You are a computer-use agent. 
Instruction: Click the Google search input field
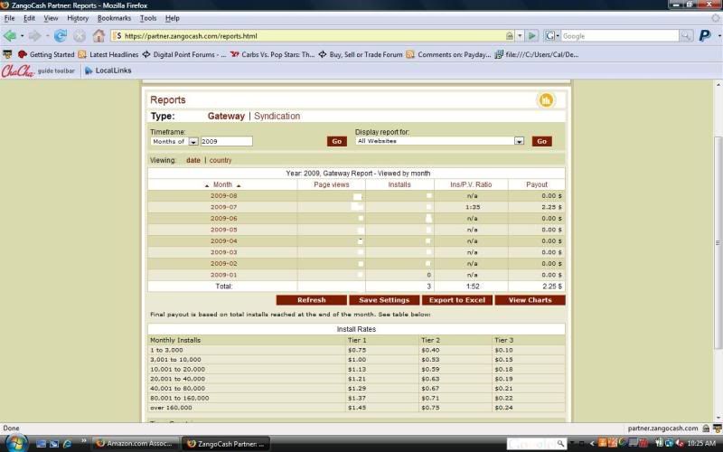(x=620, y=35)
